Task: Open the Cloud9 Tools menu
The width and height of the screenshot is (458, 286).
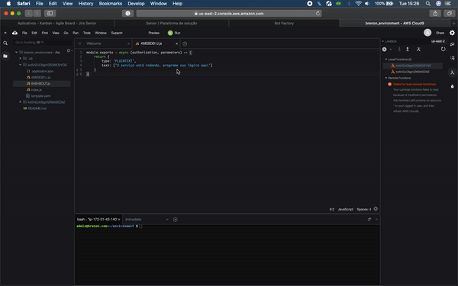Action: pos(87,33)
